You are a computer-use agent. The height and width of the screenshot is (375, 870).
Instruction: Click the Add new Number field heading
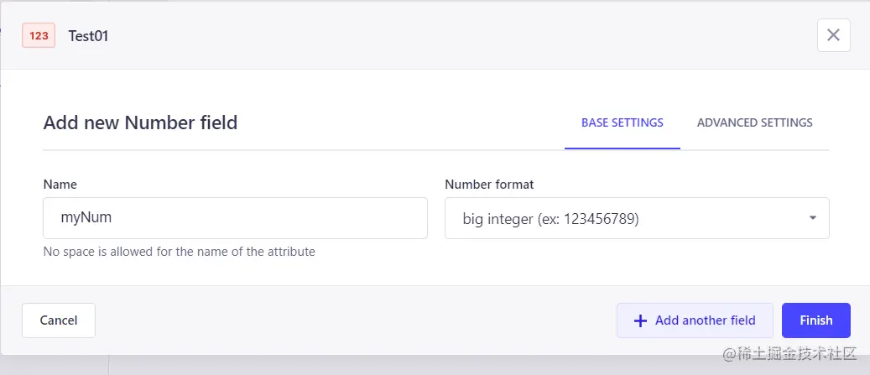(140, 122)
